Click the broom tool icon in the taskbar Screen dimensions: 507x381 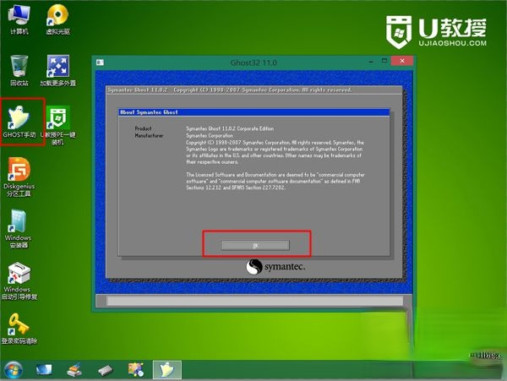click(74, 370)
